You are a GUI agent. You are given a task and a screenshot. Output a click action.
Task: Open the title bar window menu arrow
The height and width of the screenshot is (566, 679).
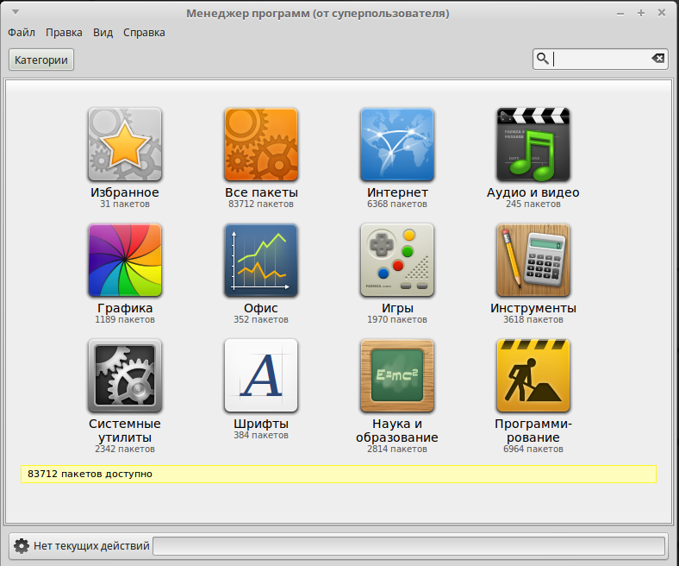(x=15, y=13)
